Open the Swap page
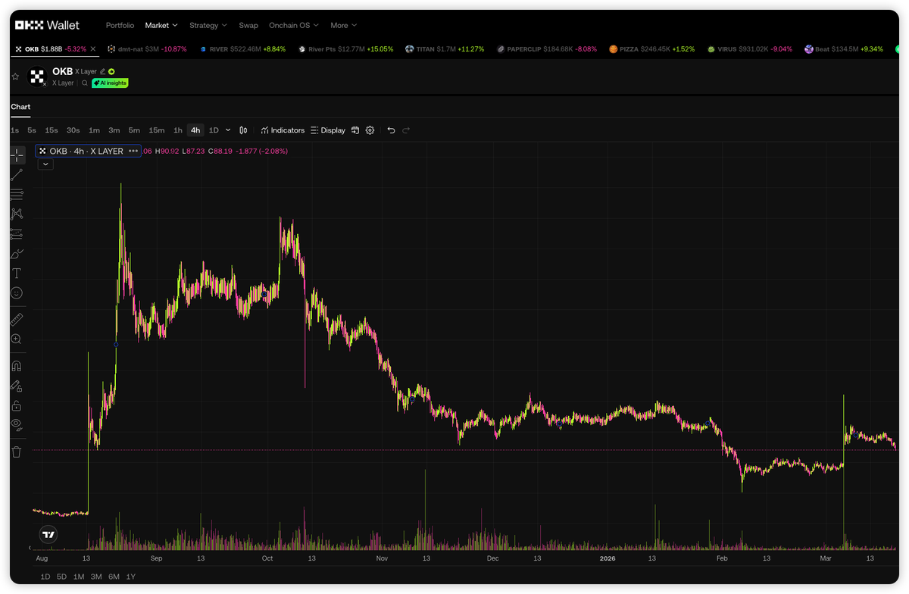The height and width of the screenshot is (594, 909). click(248, 25)
